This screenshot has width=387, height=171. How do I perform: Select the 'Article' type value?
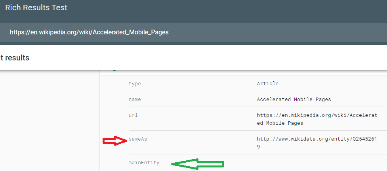[x=267, y=84]
